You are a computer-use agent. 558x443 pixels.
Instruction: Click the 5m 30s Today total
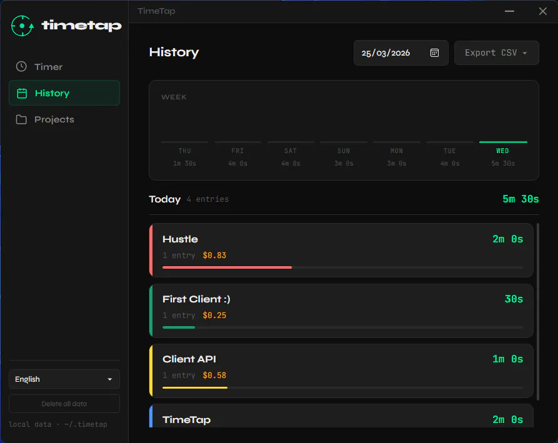(521, 199)
